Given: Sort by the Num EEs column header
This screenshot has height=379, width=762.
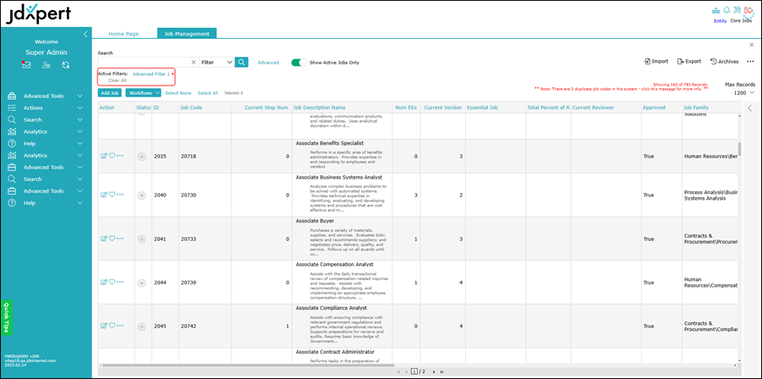Looking at the screenshot, I should [x=406, y=107].
